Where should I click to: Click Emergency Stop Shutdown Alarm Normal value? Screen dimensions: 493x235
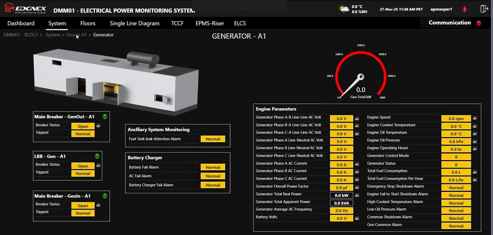coord(456,188)
